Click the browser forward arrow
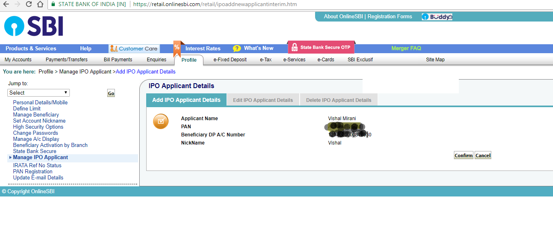Viewport: 553px width, 246px height. coord(17,4)
